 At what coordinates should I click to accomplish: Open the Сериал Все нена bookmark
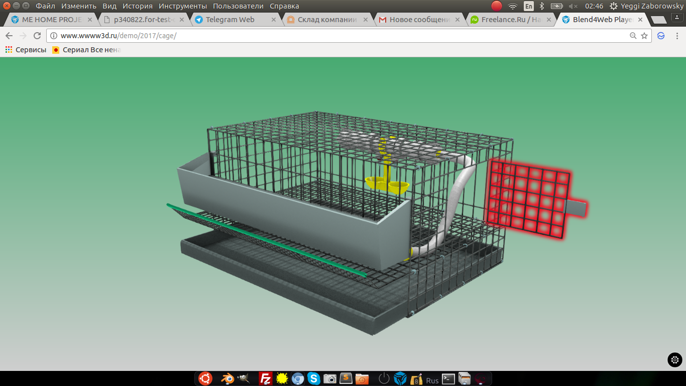[87, 50]
